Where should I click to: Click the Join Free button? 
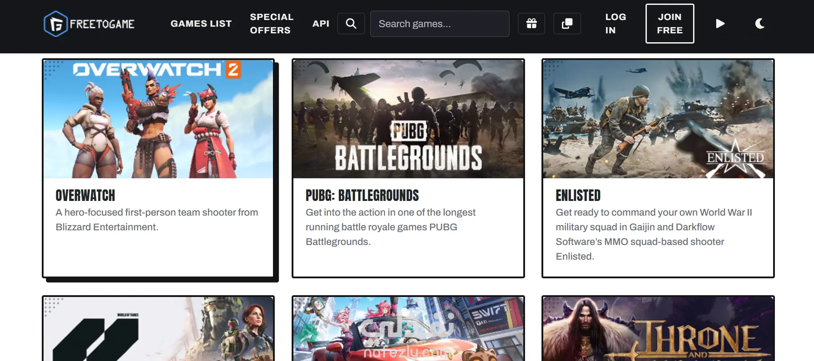coord(670,24)
